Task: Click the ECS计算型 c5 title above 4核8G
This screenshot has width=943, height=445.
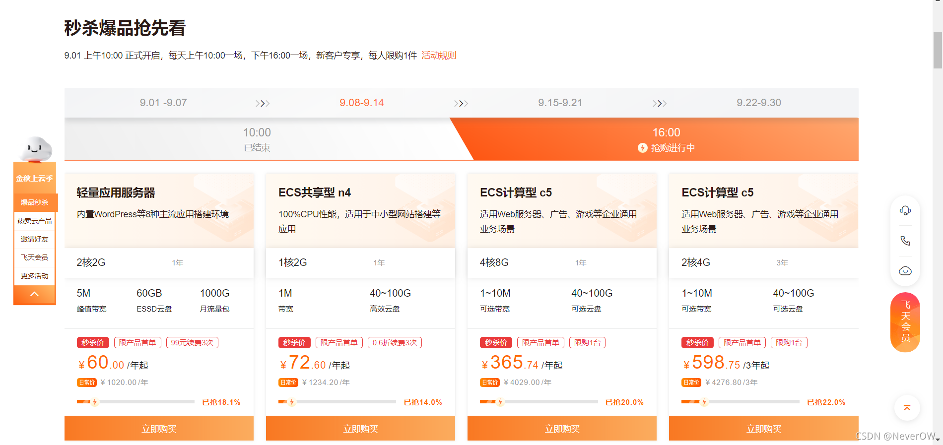Action: pos(516,192)
